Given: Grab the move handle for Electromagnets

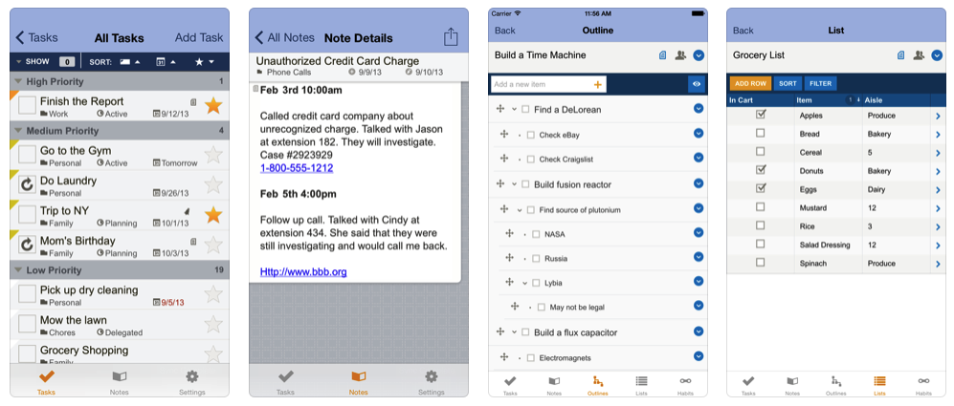Looking at the screenshot, I should coord(503,357).
